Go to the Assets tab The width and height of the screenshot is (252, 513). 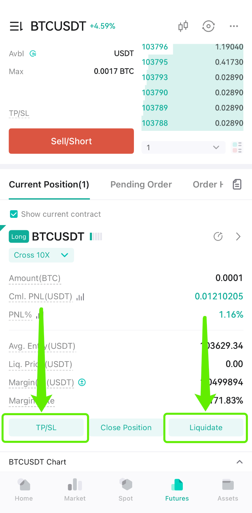(228, 490)
